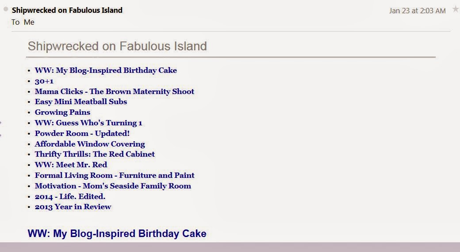Open the large Birthday Cake post heading

tap(117, 233)
